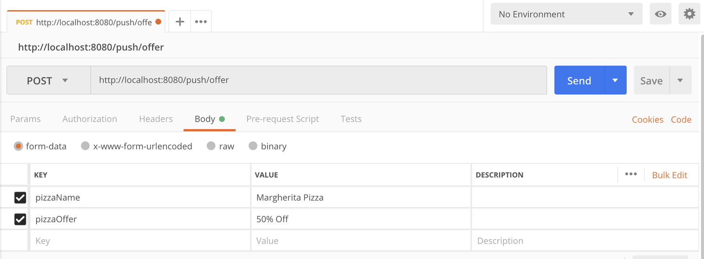Expand the Save options arrow
This screenshot has width=704, height=259.
680,80
